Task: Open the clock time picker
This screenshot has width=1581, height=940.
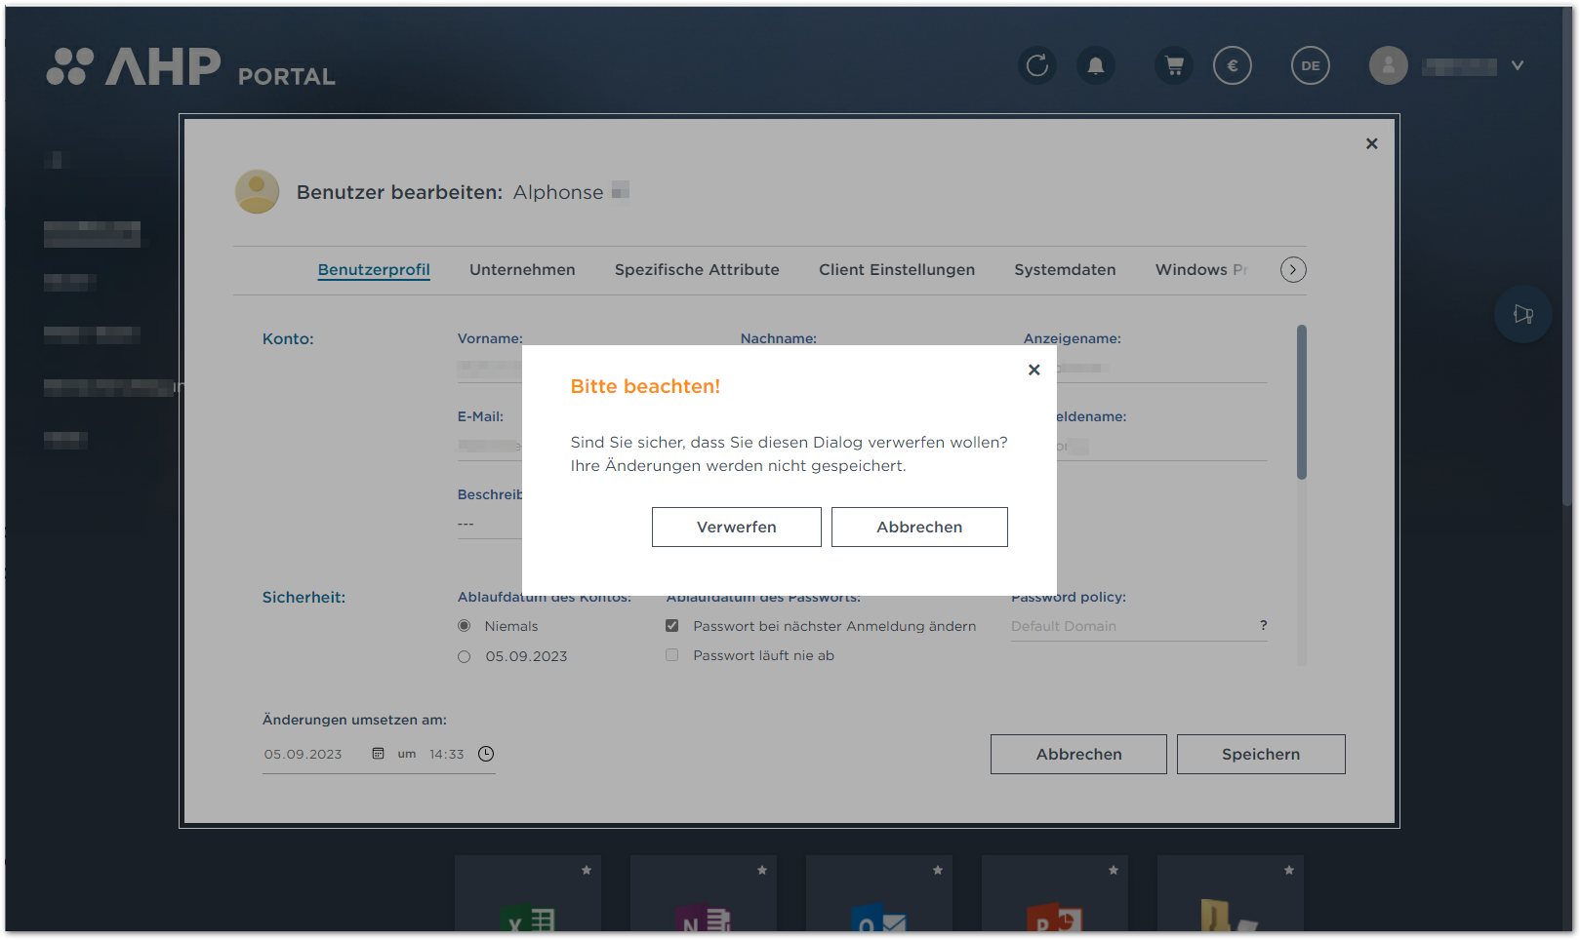Action: coord(486,754)
